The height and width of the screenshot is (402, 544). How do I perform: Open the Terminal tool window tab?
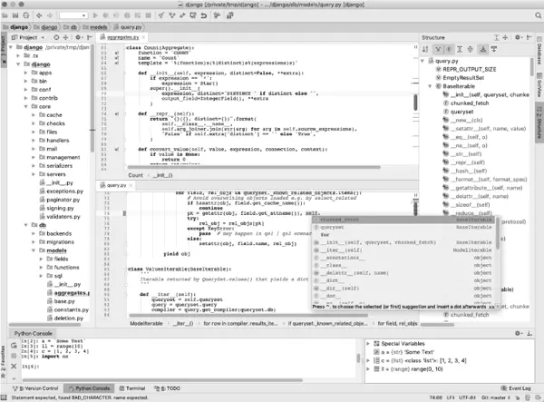[x=132, y=388]
